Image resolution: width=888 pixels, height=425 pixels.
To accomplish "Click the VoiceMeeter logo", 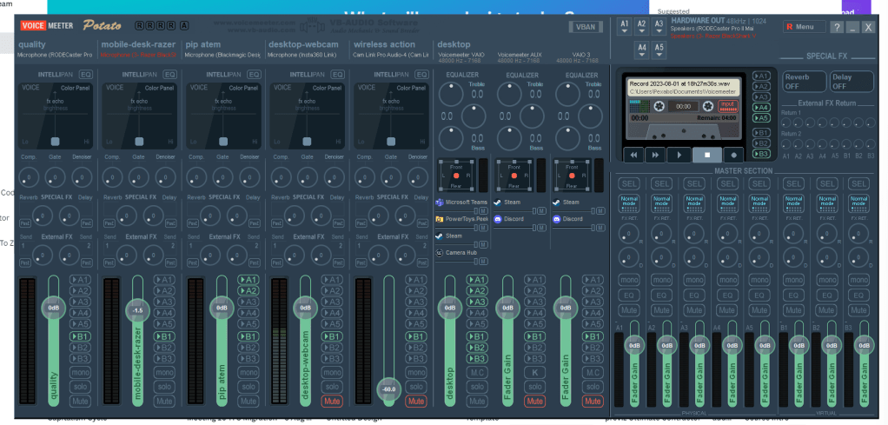I will coord(48,25).
